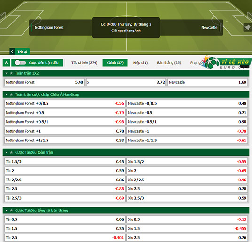This screenshot has width=252, height=242.
Task: Select Tài 0.5 total goals at 0.06
Action: click(65, 219)
